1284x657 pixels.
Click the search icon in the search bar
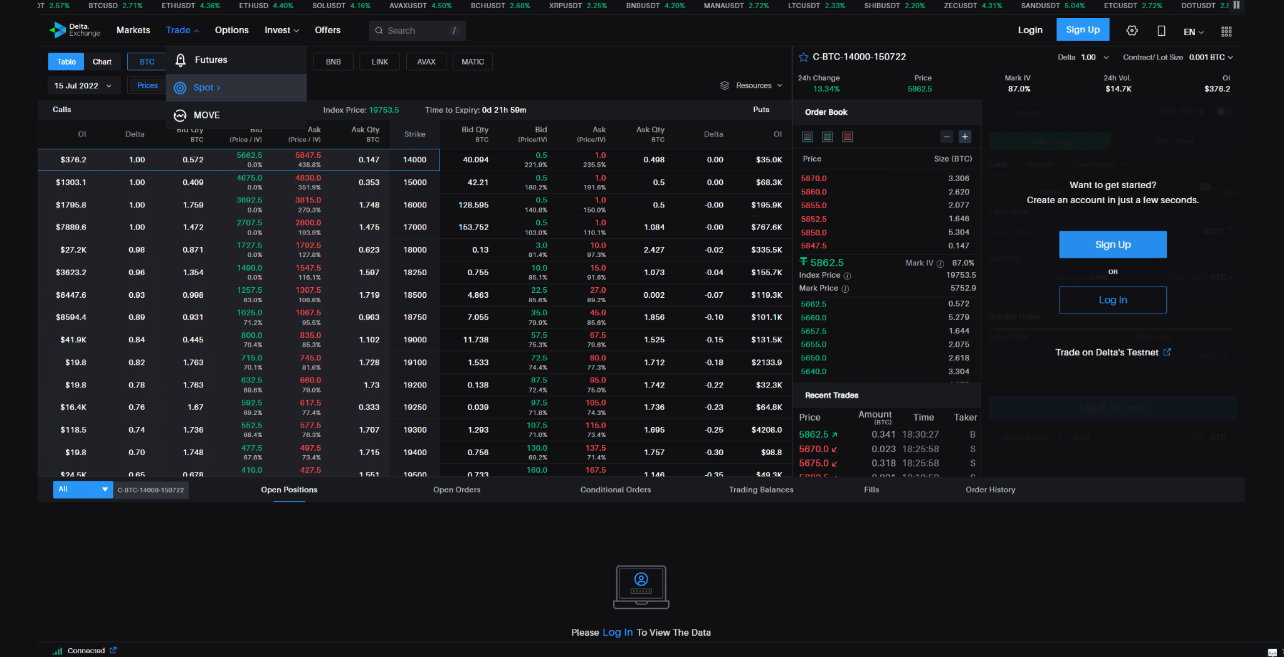click(377, 30)
